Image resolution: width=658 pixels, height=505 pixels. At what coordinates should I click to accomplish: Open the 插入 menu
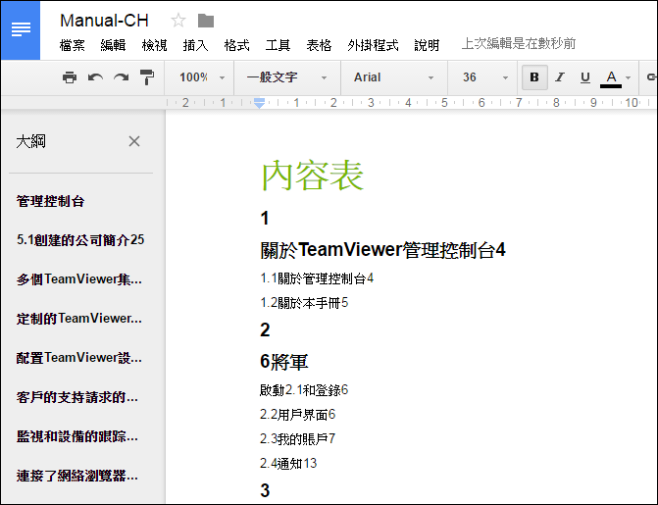195,44
